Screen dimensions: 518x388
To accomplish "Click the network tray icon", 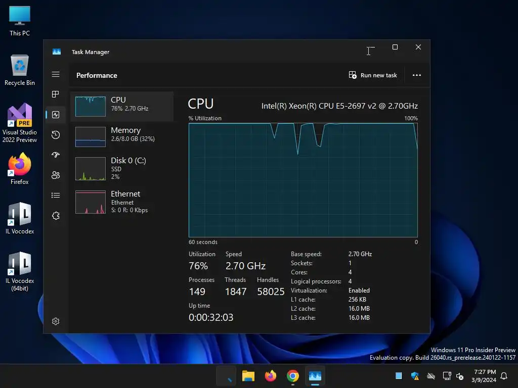I will click(x=447, y=376).
